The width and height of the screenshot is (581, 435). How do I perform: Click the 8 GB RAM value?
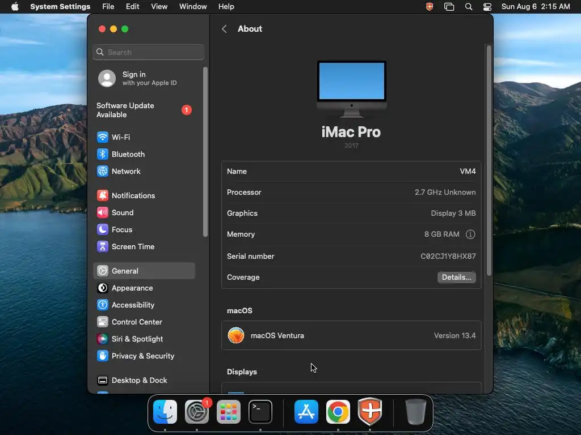point(441,234)
